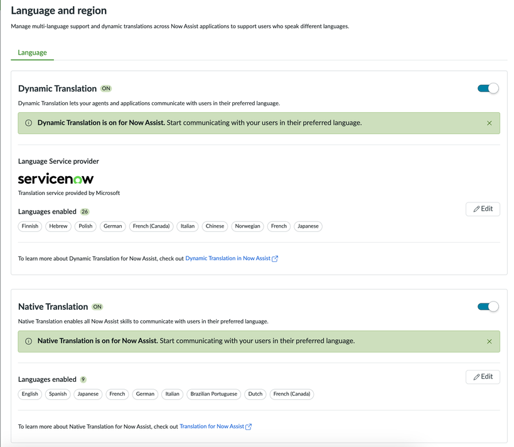Edit the Native Translation enabled languages
The width and height of the screenshot is (514, 447).
(483, 377)
